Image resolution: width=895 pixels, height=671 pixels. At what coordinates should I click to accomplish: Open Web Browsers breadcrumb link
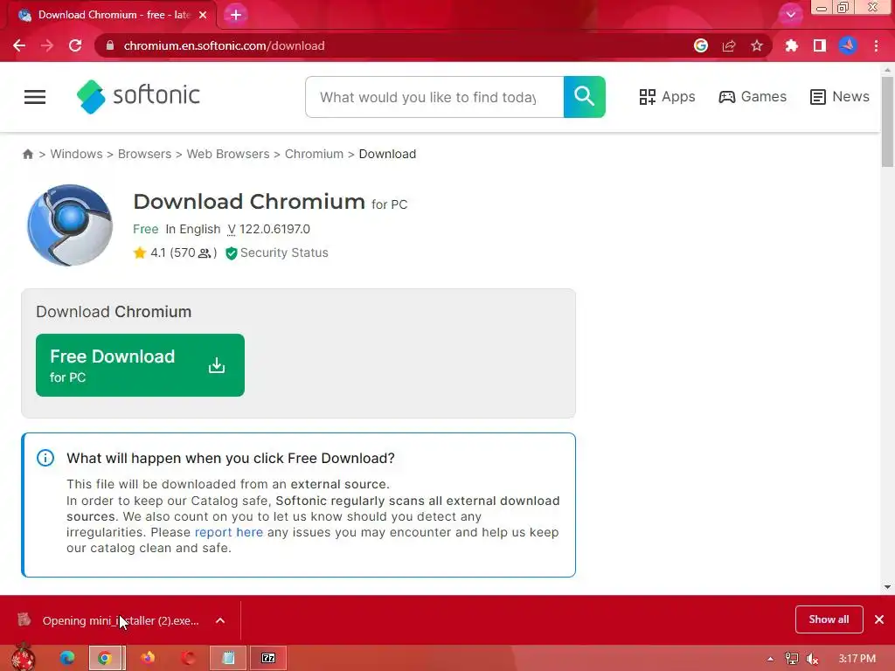228,154
